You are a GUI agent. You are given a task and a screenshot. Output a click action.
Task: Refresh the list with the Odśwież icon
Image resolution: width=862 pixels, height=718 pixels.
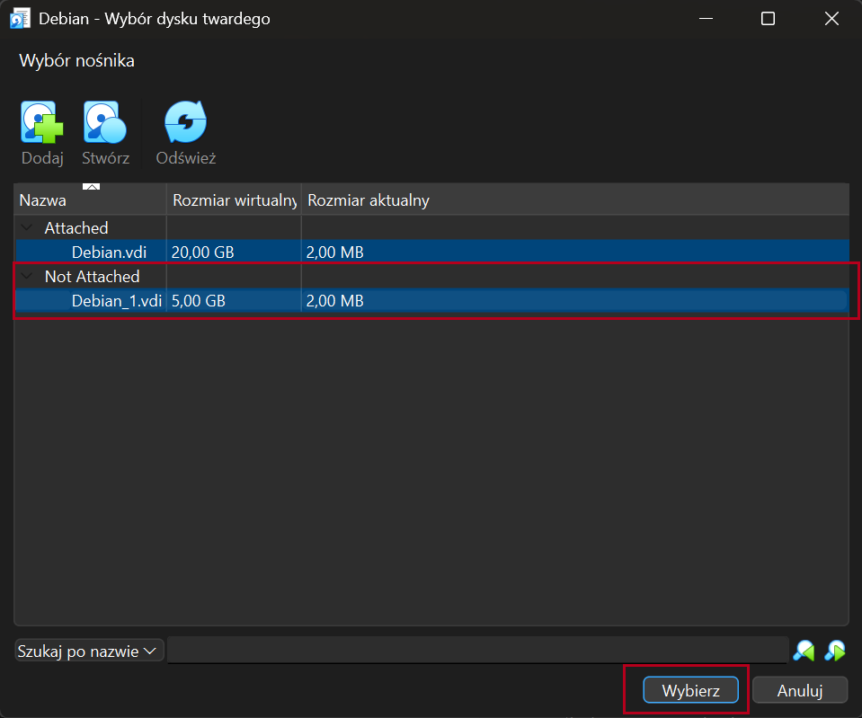point(185,123)
